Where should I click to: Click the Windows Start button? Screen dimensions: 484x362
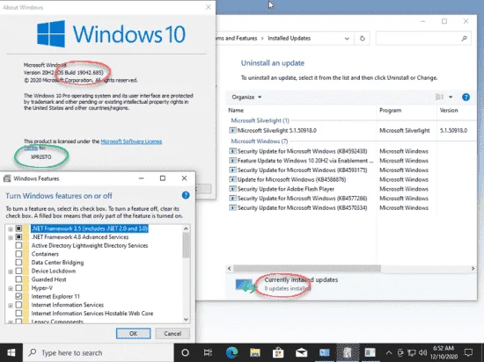click(11, 352)
